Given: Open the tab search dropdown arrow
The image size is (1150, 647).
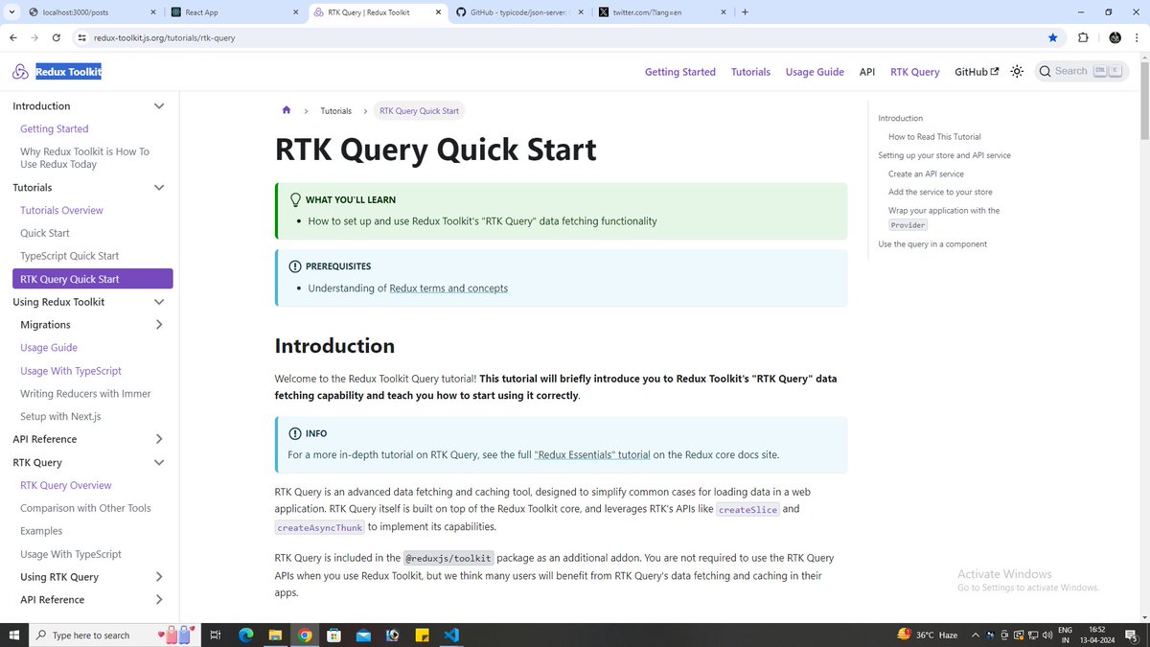Looking at the screenshot, I should pos(12,12).
